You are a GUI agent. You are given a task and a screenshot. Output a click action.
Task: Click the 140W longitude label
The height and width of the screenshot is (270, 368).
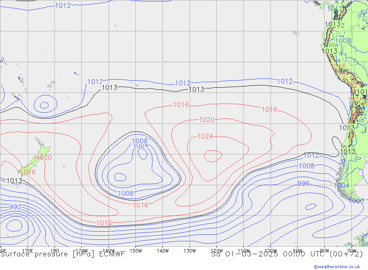coord(163,251)
